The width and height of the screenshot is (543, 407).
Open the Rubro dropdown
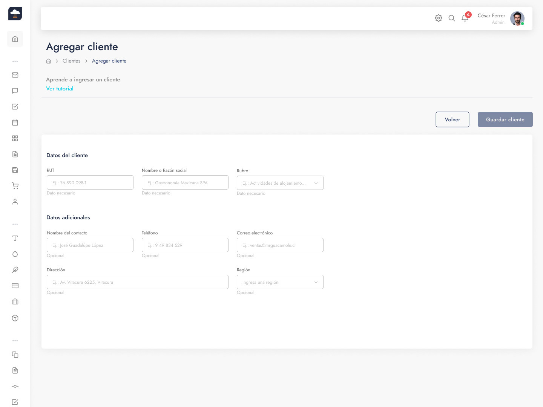pyautogui.click(x=280, y=183)
